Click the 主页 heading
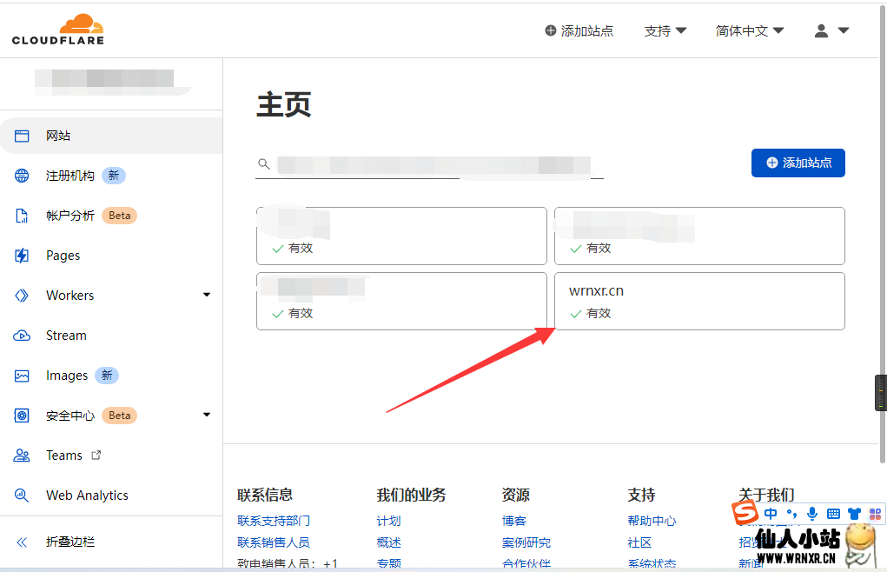This screenshot has height=572, width=887. [284, 105]
